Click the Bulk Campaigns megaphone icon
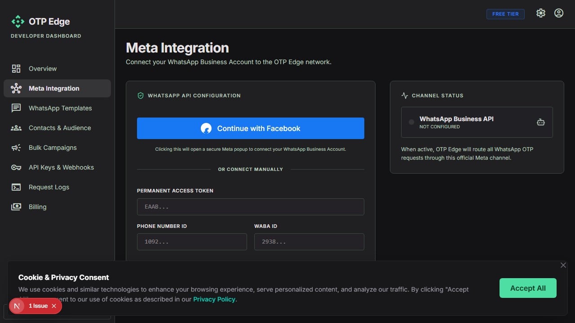The image size is (575, 323). point(16,148)
